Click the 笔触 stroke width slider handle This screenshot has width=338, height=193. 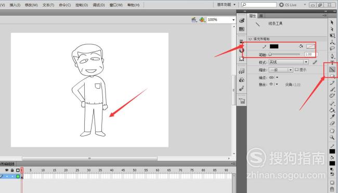click(270, 54)
